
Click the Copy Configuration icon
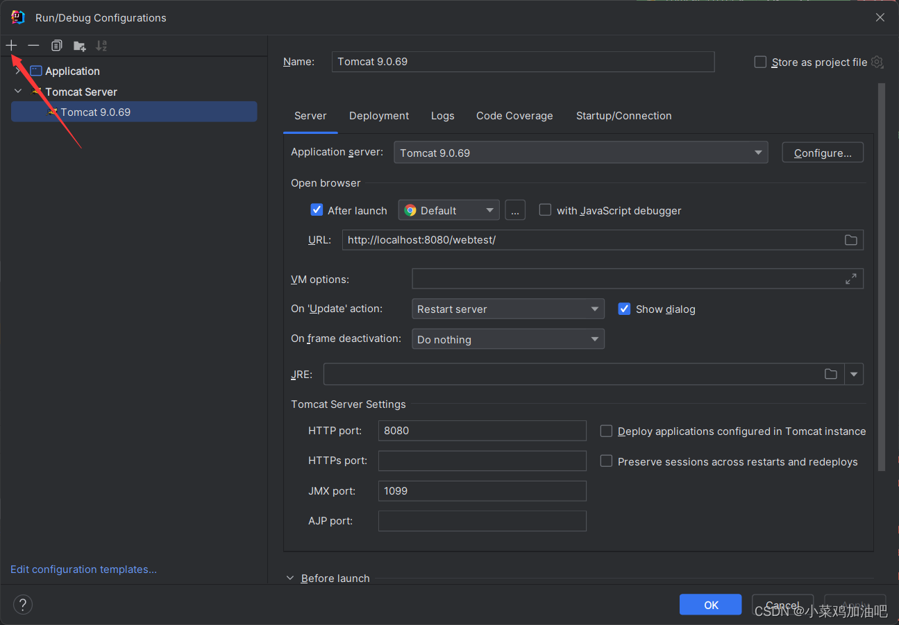[56, 46]
